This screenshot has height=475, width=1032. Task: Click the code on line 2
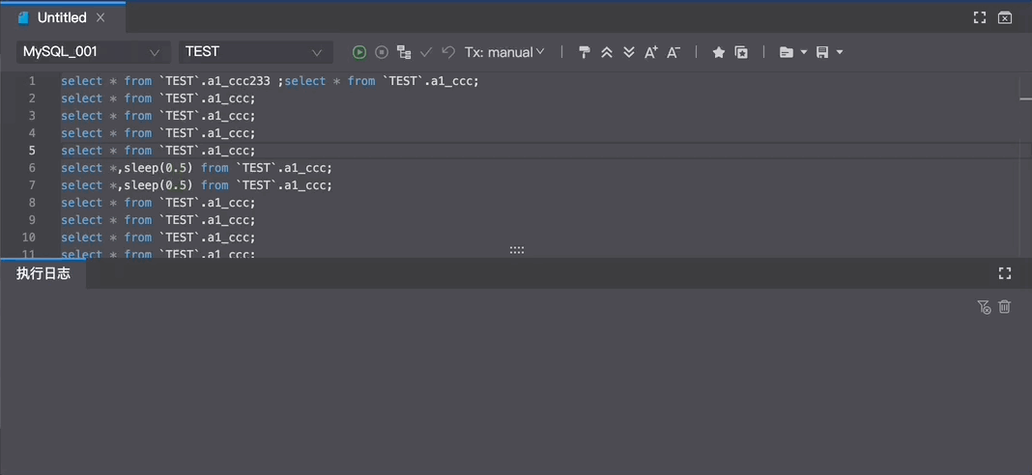click(158, 98)
